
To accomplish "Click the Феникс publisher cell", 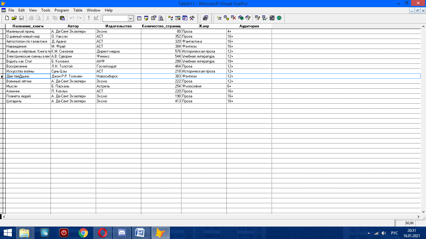I will click(118, 56).
